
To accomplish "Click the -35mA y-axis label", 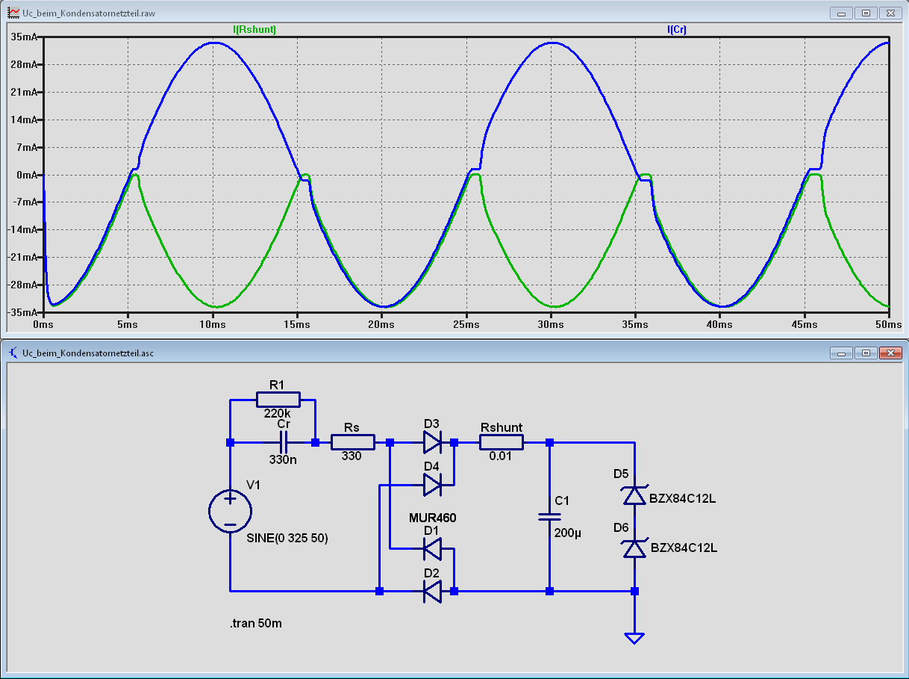I will pos(22,312).
